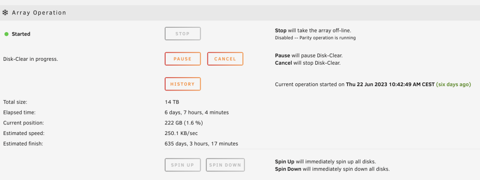
Task: Click the green 'six days ago' text
Action: (x=454, y=85)
